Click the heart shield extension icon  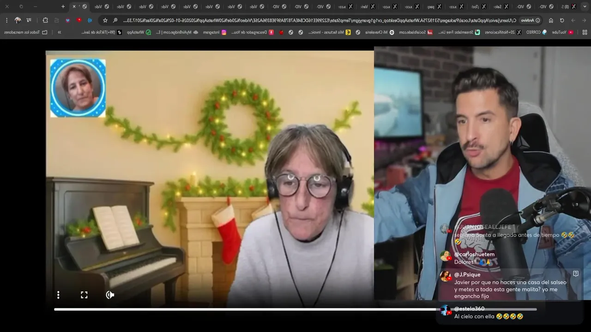point(68,20)
